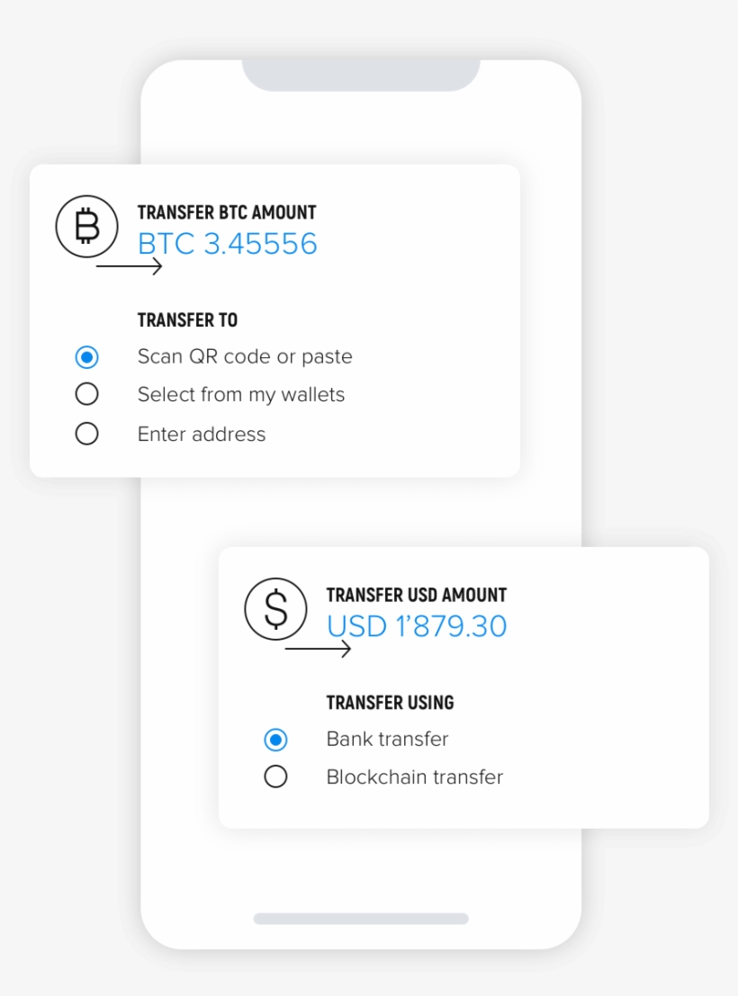Viewport: 738px width, 996px height.
Task: Select the Scan QR code or paste option
Action: click(x=86, y=356)
